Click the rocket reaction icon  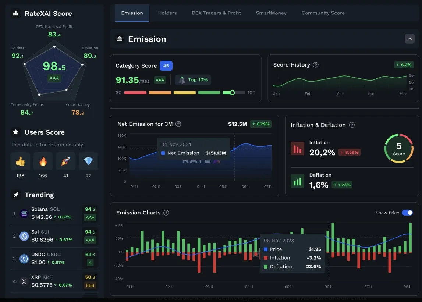point(65,161)
